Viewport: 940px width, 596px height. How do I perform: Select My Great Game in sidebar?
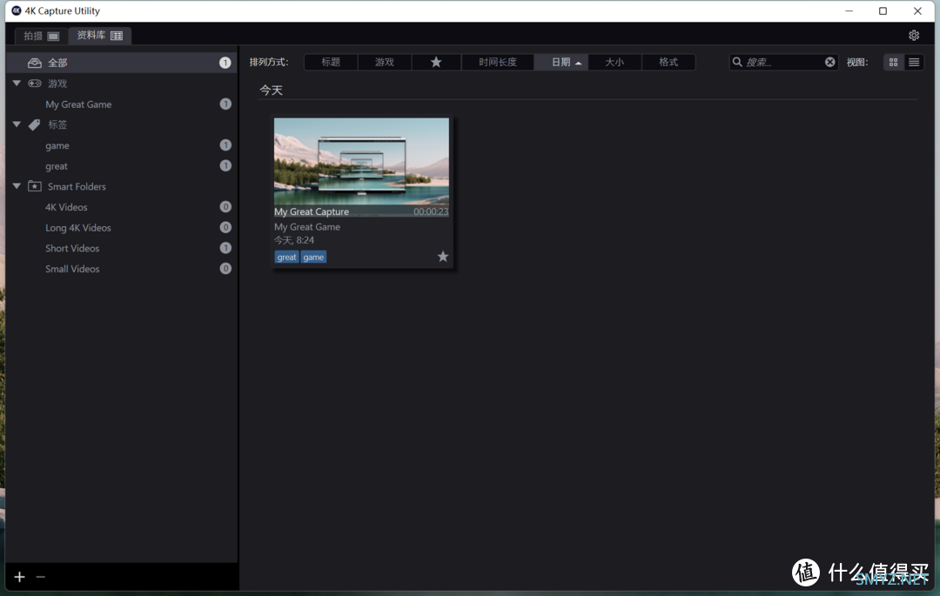(122, 104)
